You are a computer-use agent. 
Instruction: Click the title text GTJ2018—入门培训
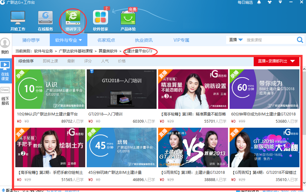[105, 114]
